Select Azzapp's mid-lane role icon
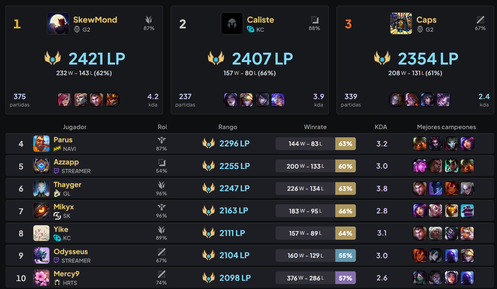497x289 pixels. 162,163
